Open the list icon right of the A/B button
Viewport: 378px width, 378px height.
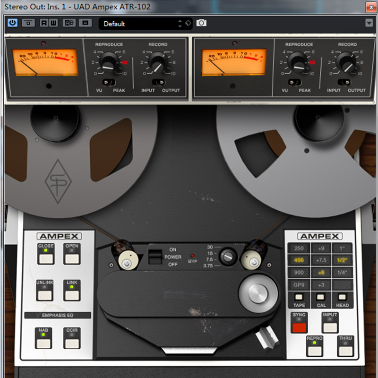point(85,23)
